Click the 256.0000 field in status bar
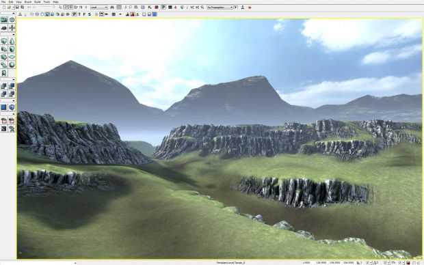Screen dimensions: 424x265 349,262
